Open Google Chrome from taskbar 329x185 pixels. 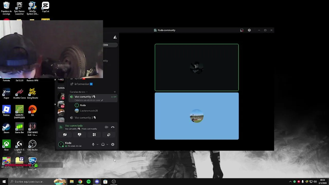coord(80,182)
